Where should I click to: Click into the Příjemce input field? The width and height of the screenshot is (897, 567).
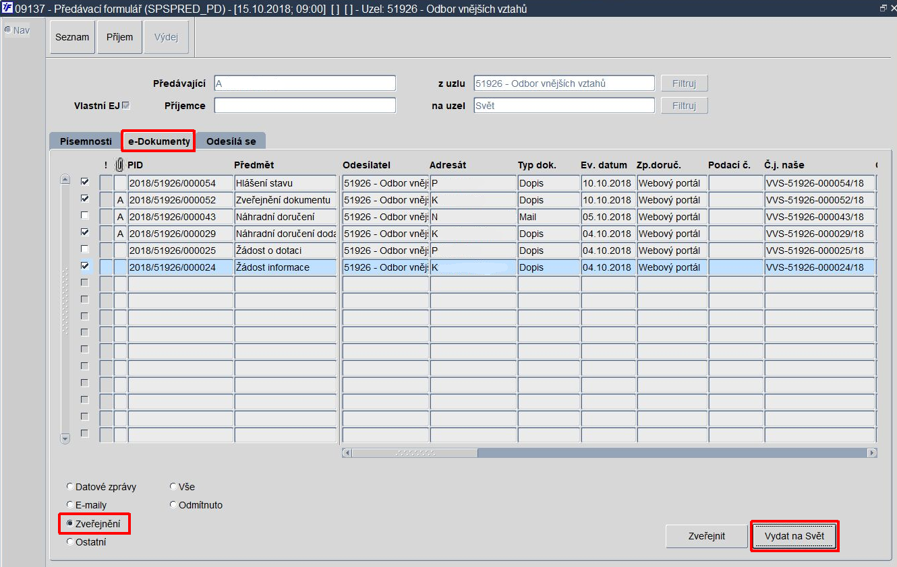[305, 106]
